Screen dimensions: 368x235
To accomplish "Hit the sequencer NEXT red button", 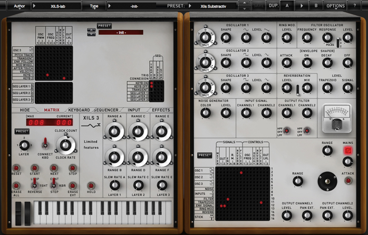I will tap(54, 168).
